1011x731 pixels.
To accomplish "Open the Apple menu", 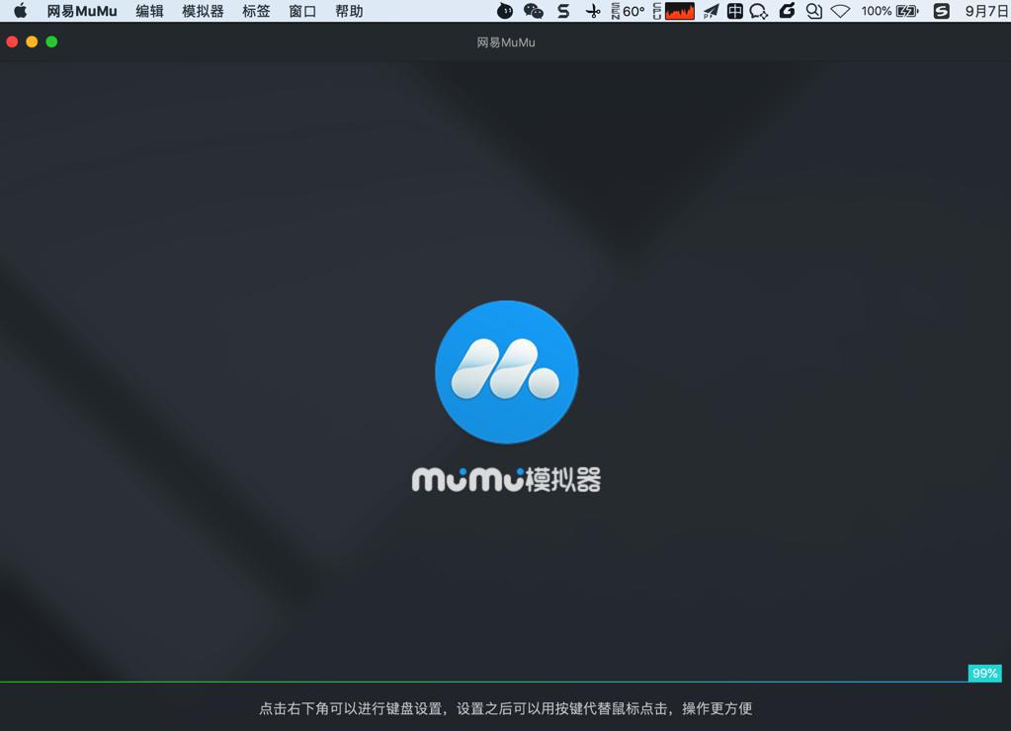I will pos(21,11).
